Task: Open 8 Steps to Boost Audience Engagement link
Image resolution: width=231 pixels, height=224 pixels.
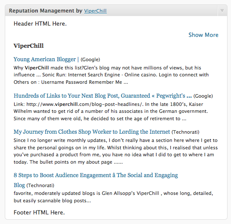Action: click(x=96, y=175)
